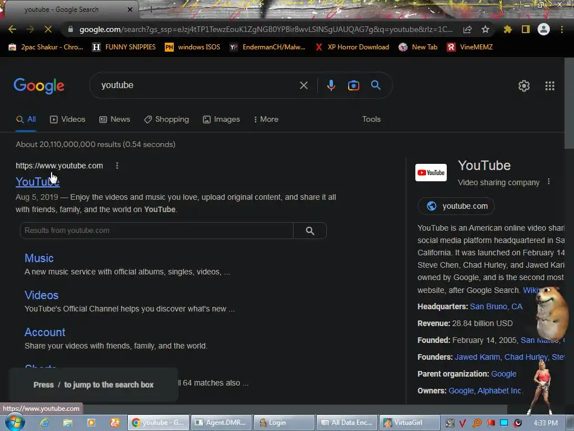Screen dimensions: 574x431
Task: Open the Alphabet Inc. owner link
Action: (x=499, y=391)
